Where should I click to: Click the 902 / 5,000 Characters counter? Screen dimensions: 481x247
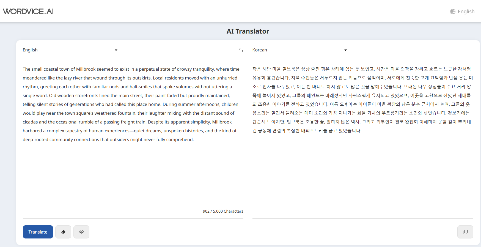pos(223,211)
